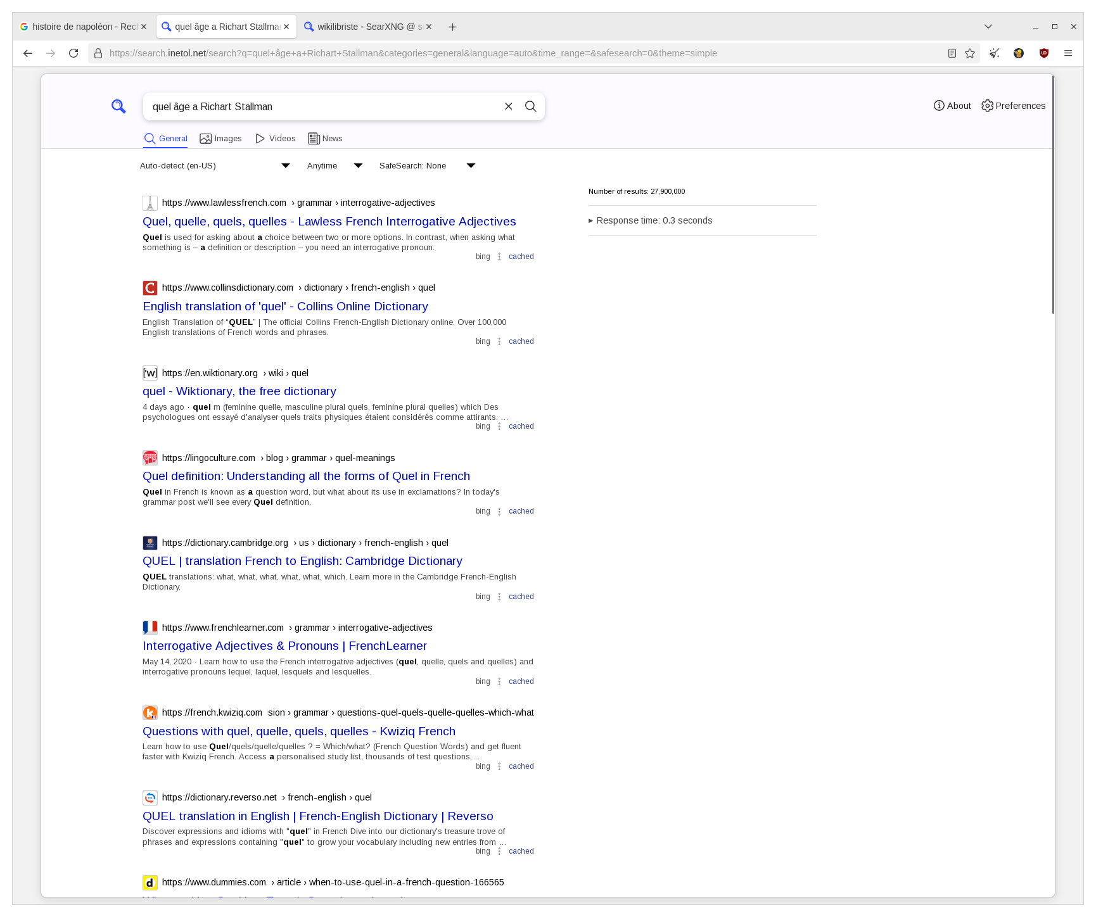Open the cached Wiktionary result
This screenshot has width=1096, height=917.
click(x=521, y=426)
